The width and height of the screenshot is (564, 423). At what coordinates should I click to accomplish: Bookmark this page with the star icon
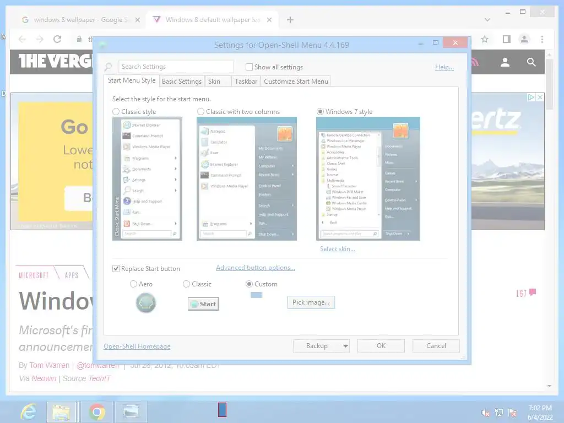pos(485,39)
